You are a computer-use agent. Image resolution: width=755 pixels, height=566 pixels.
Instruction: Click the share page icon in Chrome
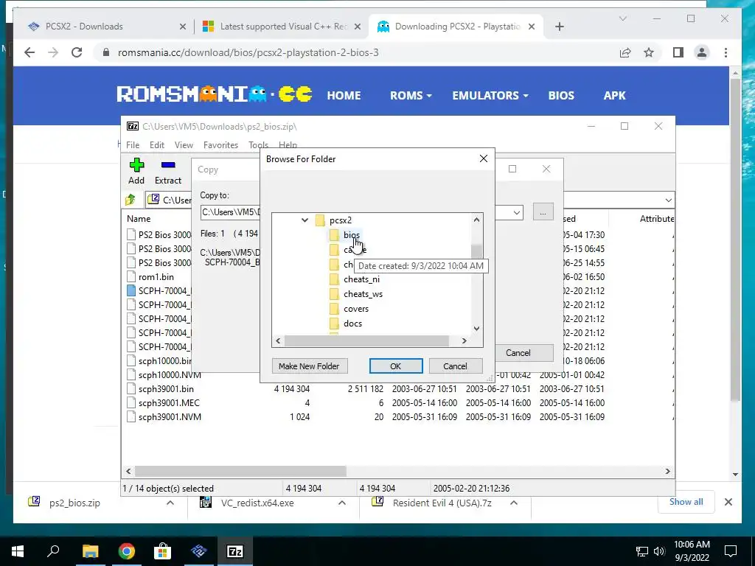(625, 52)
